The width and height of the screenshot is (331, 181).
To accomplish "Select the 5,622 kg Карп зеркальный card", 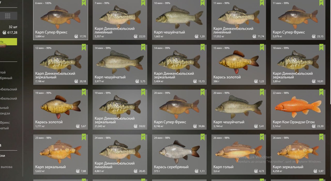I will (x=61, y=154).
